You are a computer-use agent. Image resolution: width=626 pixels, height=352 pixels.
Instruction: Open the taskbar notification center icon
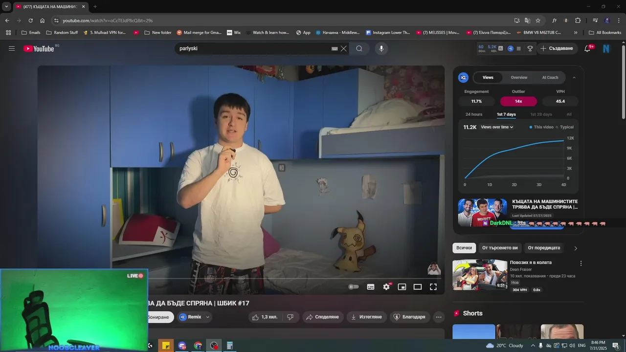point(616,346)
